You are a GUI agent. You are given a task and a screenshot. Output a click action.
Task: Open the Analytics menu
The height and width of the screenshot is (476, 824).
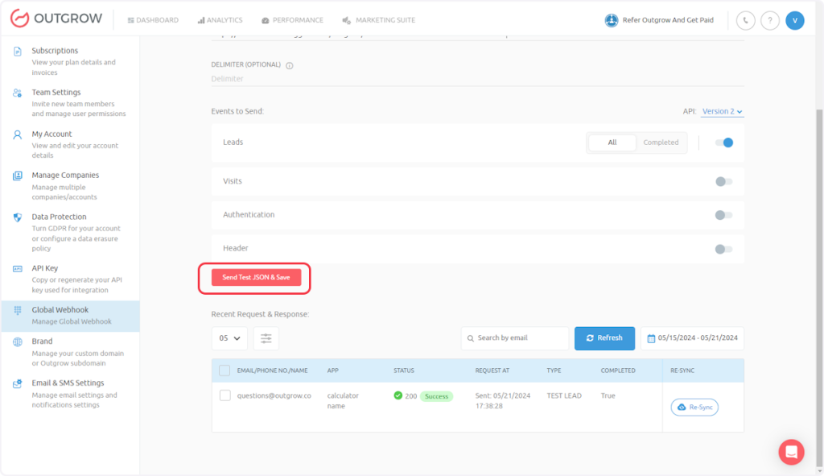coord(220,20)
